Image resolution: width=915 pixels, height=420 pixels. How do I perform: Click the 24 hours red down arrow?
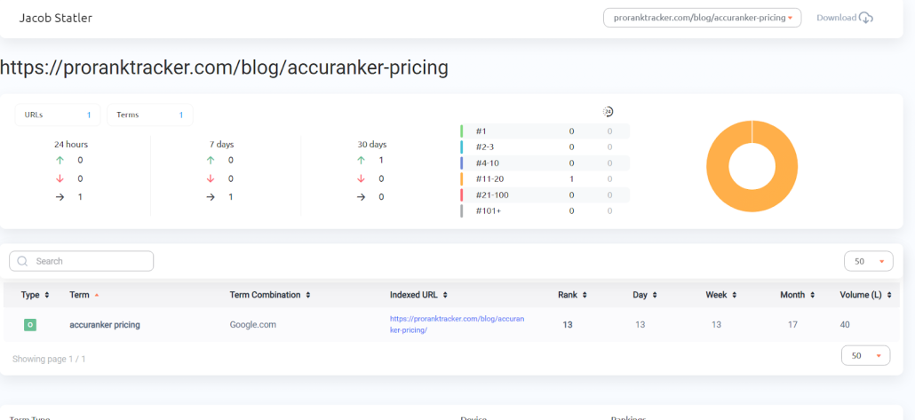(60, 178)
